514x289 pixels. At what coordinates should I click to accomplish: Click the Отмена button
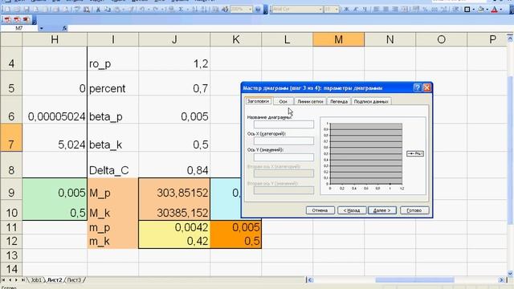point(320,210)
